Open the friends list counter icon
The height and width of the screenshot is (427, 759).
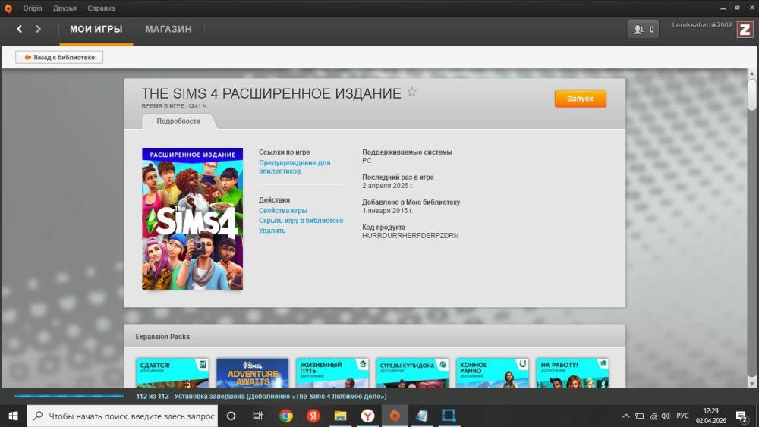tap(643, 30)
